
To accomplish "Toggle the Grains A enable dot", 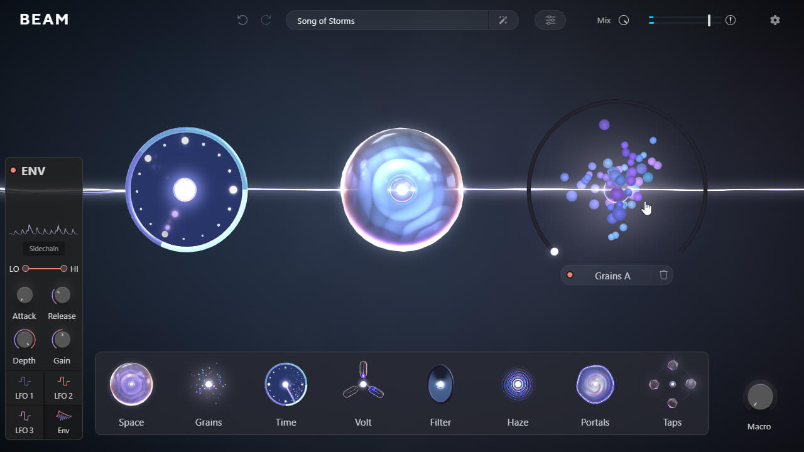I will coord(570,275).
